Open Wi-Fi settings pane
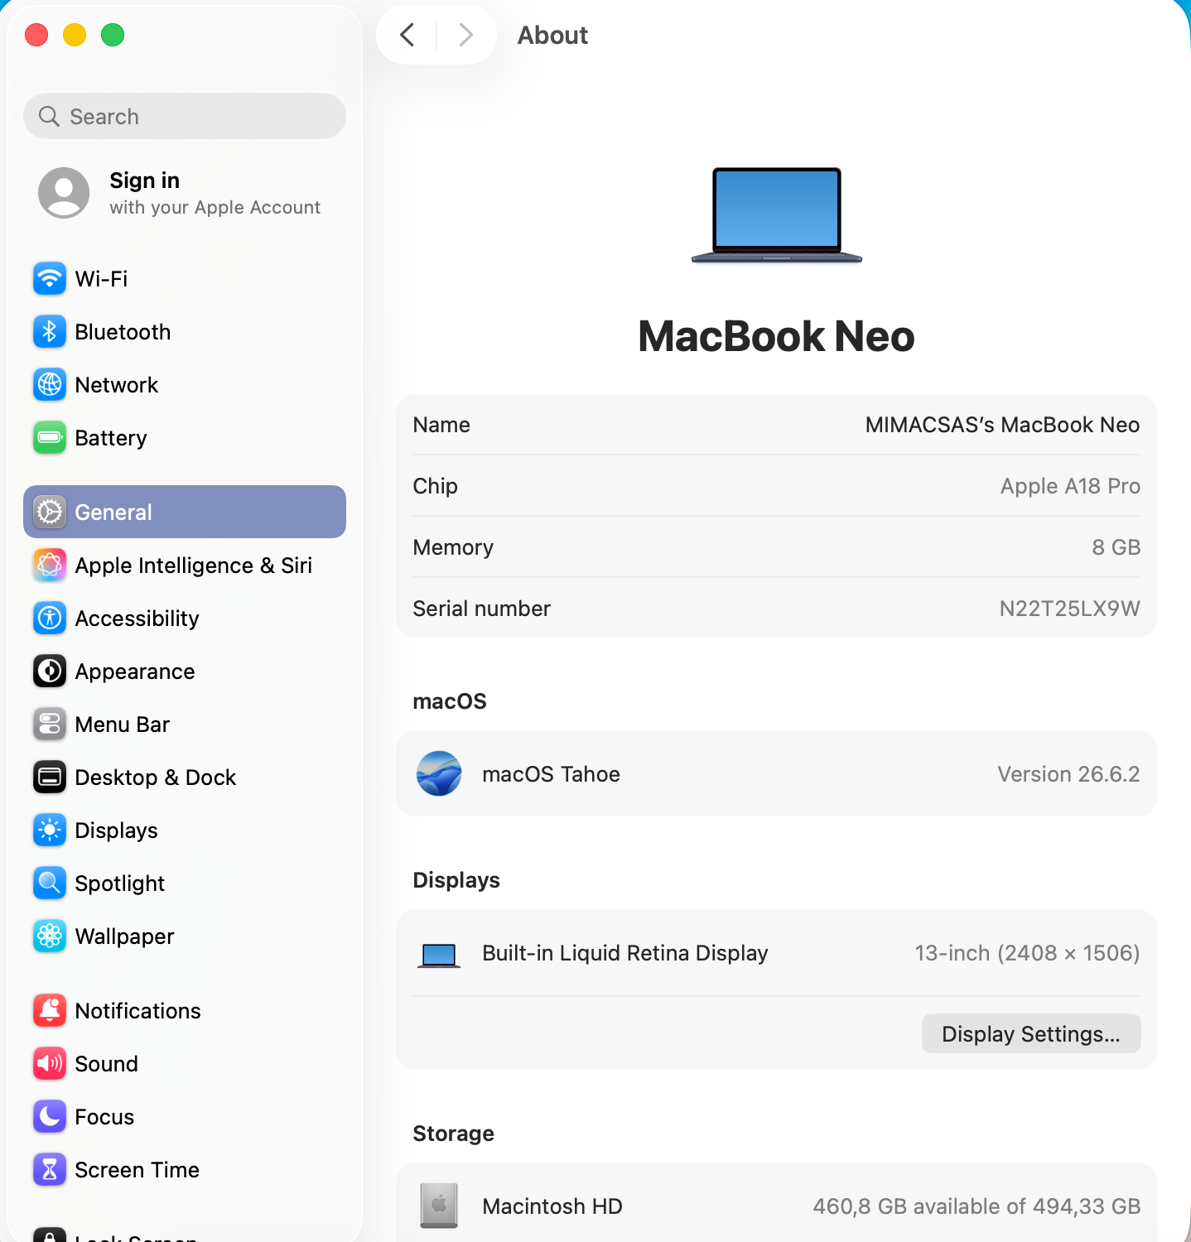Screen dimensions: 1191x1242 tap(185, 279)
